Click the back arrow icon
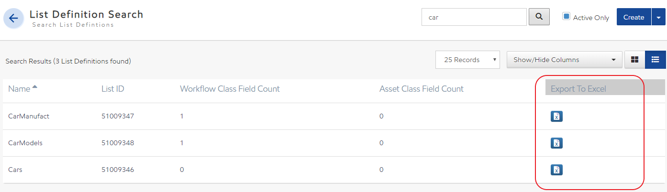Screen dimensions: 667x192 click(13, 18)
